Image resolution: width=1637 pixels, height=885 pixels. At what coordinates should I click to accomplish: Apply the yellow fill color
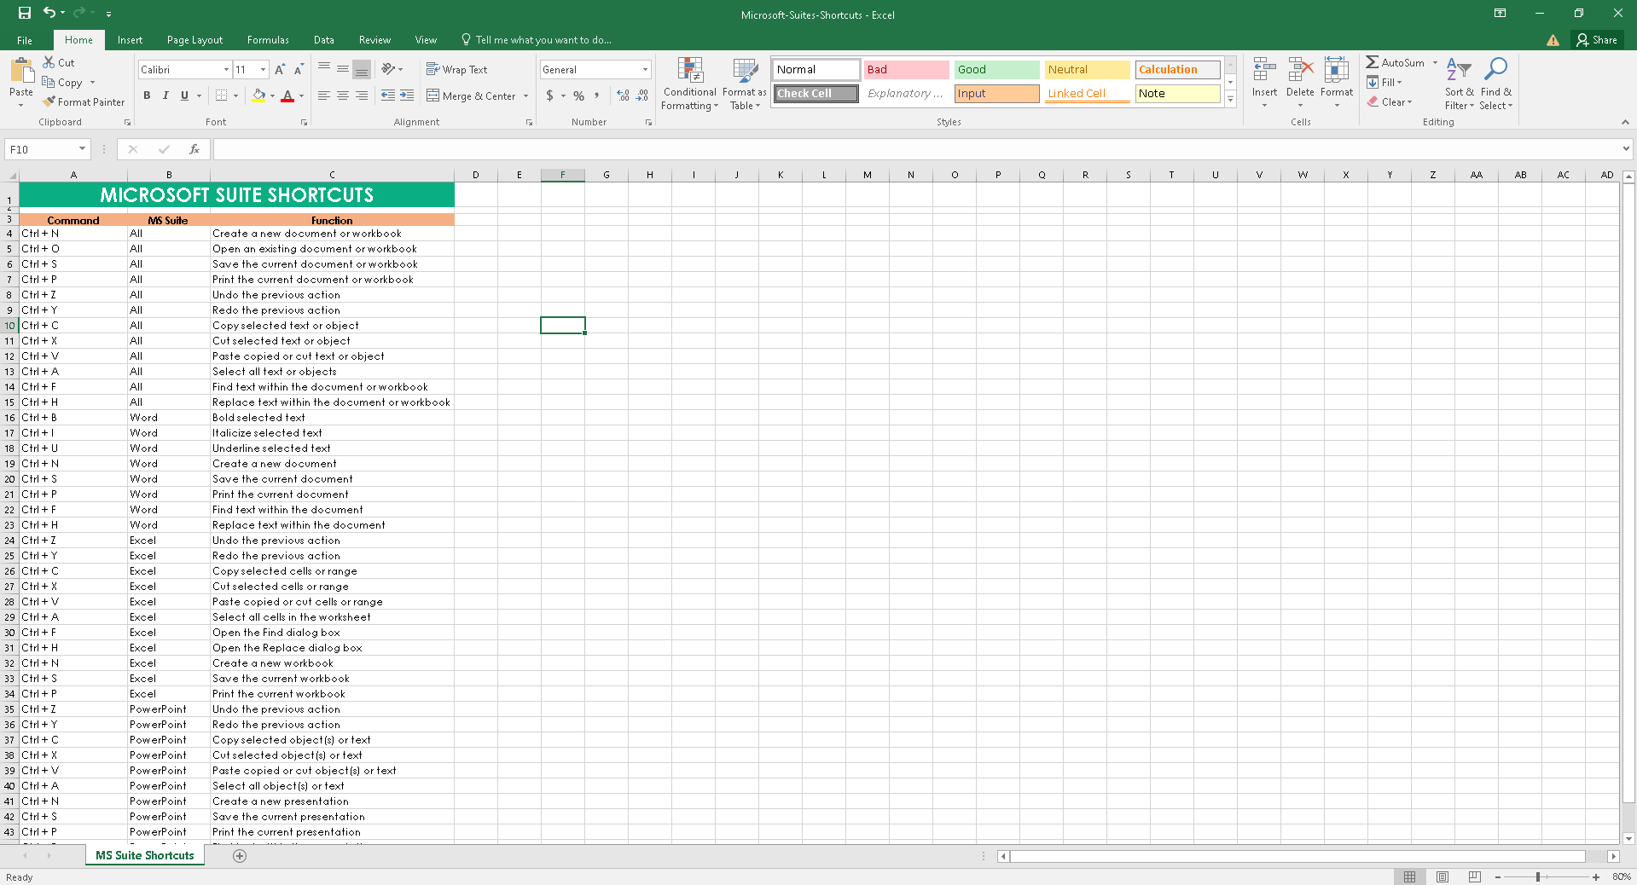tap(258, 95)
